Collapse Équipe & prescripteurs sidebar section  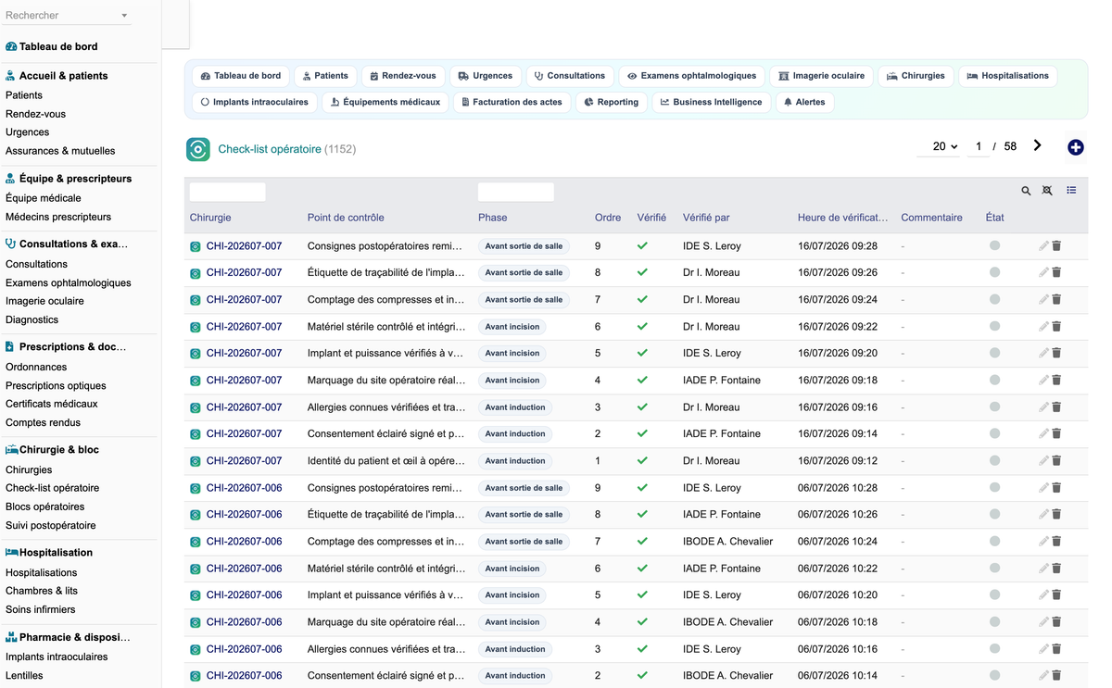point(75,179)
